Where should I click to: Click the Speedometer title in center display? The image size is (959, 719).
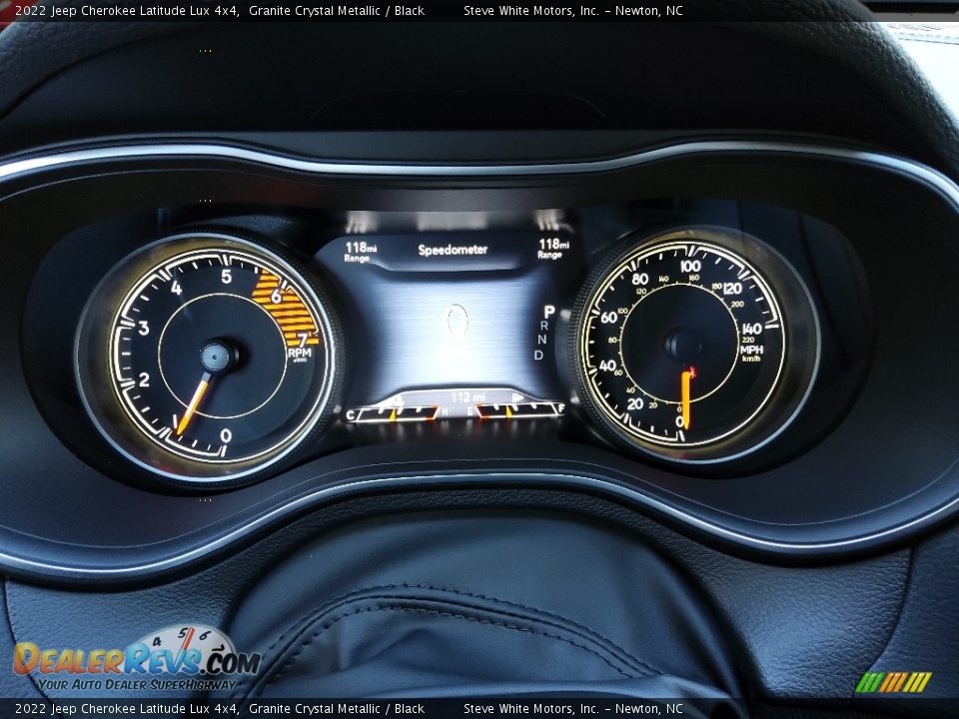pyautogui.click(x=453, y=250)
